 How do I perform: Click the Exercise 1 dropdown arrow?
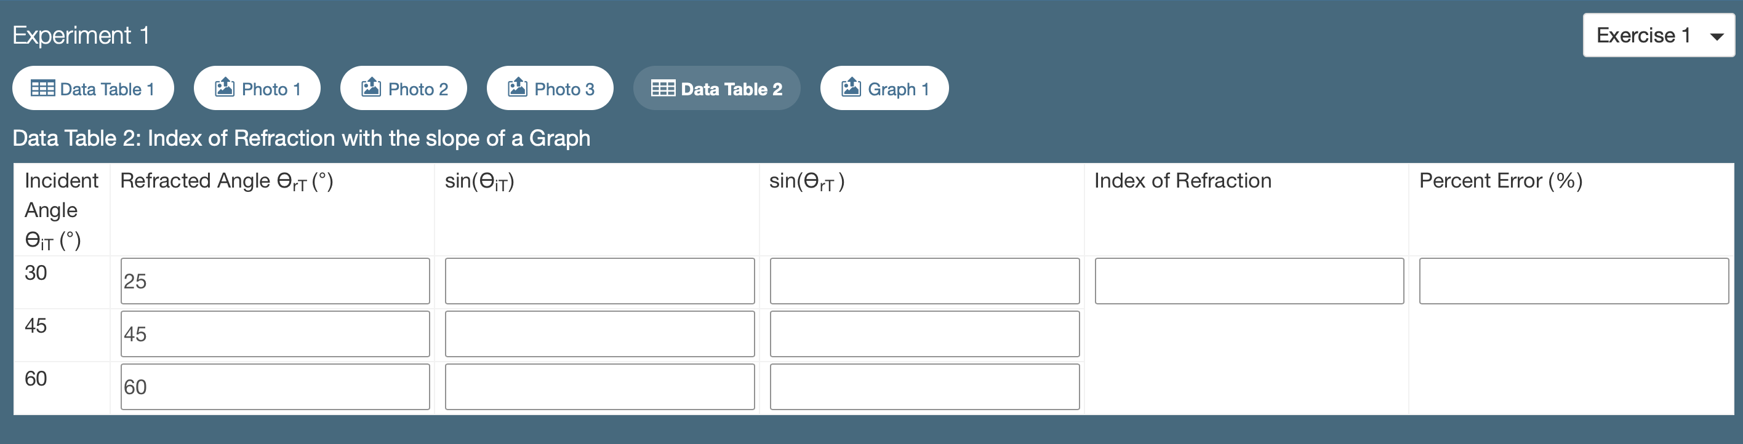[x=1717, y=36]
